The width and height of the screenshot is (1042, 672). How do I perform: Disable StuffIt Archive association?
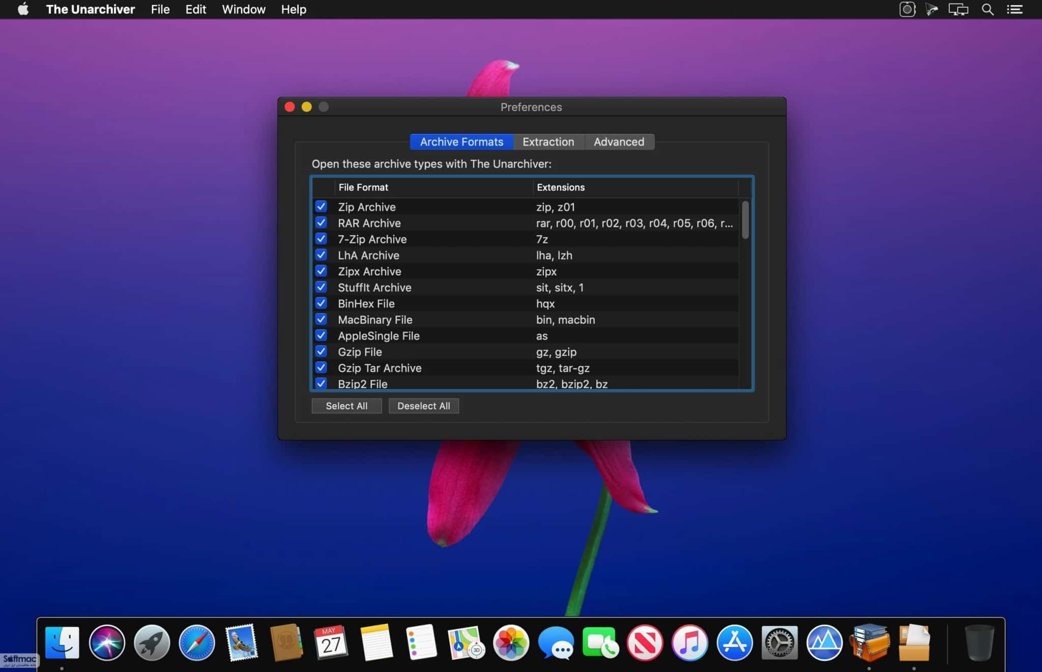321,287
